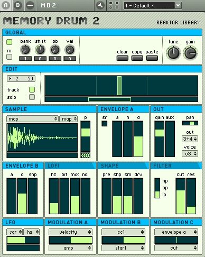The image size is (205, 257).
Task: Open Modulation A velocity source dropdown
Action: 70,232
